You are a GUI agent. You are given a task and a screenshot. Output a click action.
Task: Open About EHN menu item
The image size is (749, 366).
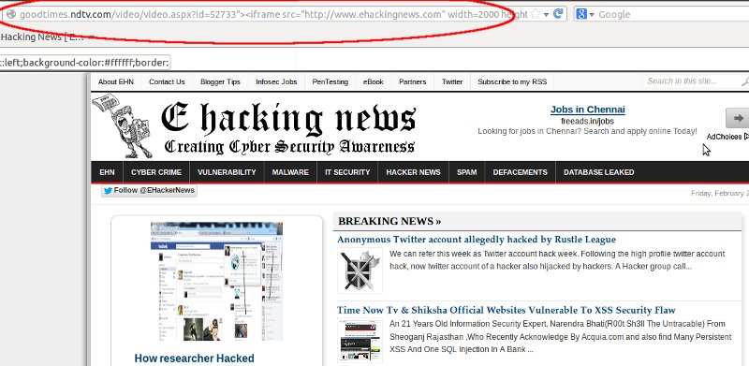(115, 81)
